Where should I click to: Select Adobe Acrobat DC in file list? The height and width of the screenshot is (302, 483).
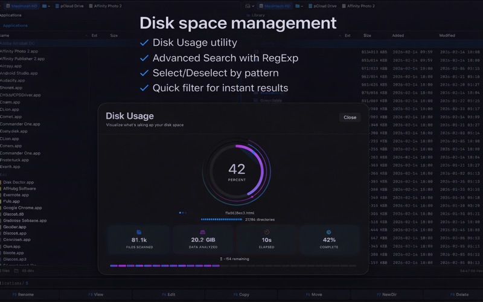click(18, 43)
